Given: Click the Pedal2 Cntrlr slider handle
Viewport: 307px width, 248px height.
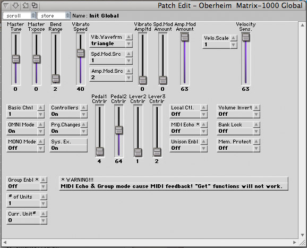Looking at the screenshot, I should 119,130.
